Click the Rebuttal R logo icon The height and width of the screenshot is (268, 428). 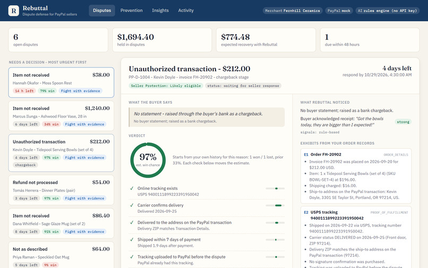coord(14,11)
